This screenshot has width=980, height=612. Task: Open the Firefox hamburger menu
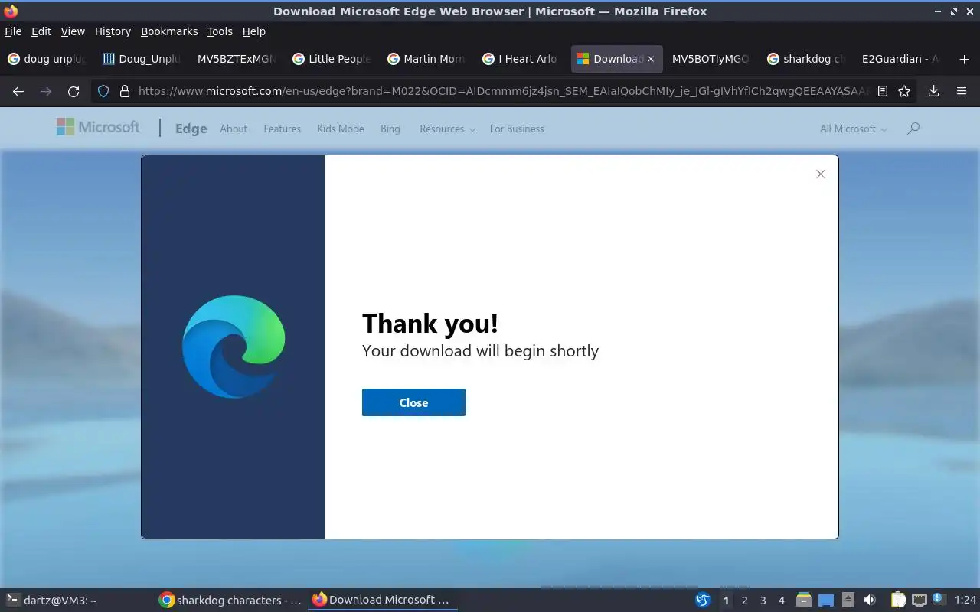click(x=962, y=91)
